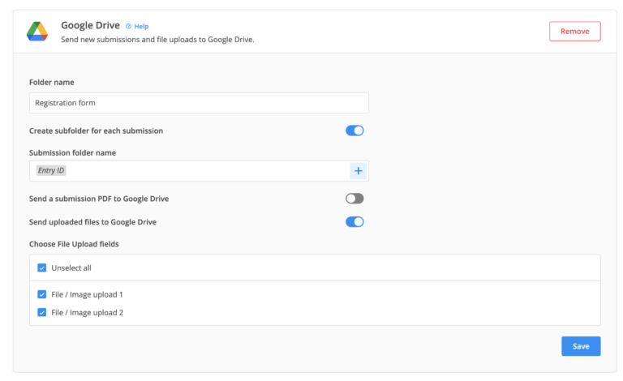623x381 pixels.
Task: Click 'Send new submissions and file uploads' description
Action: [157, 40]
